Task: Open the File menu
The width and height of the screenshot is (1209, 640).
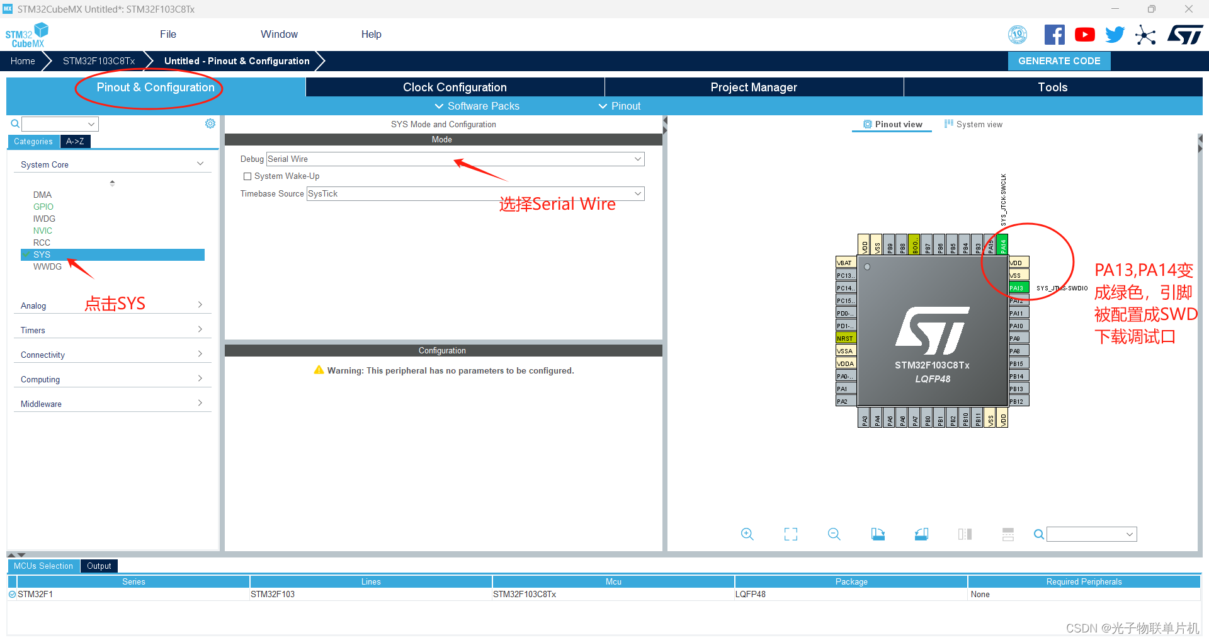Action: point(168,35)
